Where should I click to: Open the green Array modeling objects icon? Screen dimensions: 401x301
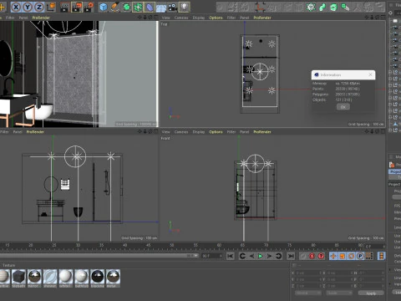(138, 7)
